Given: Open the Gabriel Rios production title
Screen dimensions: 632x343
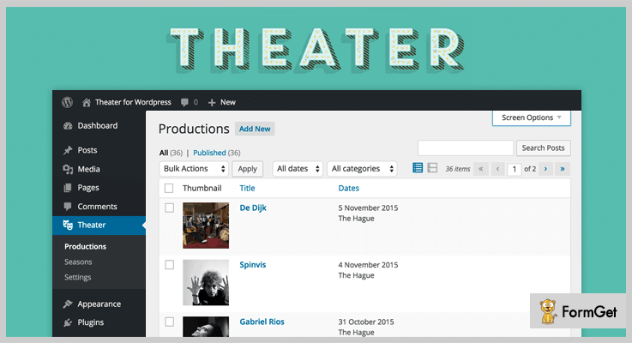Looking at the screenshot, I should (262, 322).
